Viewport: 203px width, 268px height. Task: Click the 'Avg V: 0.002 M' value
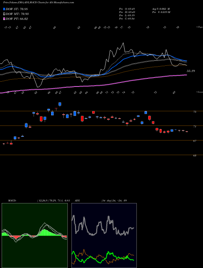click(x=161, y=9)
